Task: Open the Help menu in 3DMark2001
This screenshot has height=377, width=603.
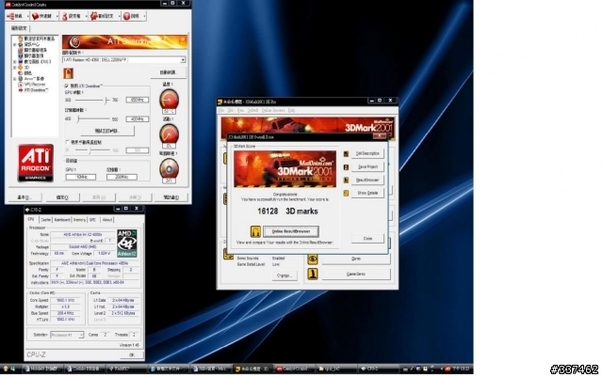Action: pos(291,111)
